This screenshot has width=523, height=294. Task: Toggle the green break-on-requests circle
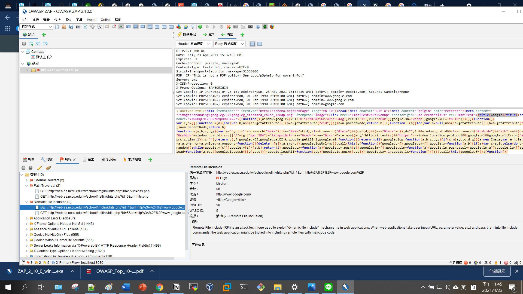(200, 27)
